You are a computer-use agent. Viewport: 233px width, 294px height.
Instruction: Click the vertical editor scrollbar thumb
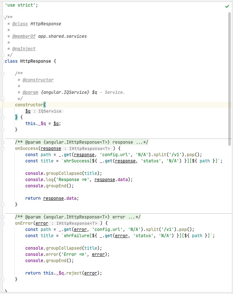229,79
